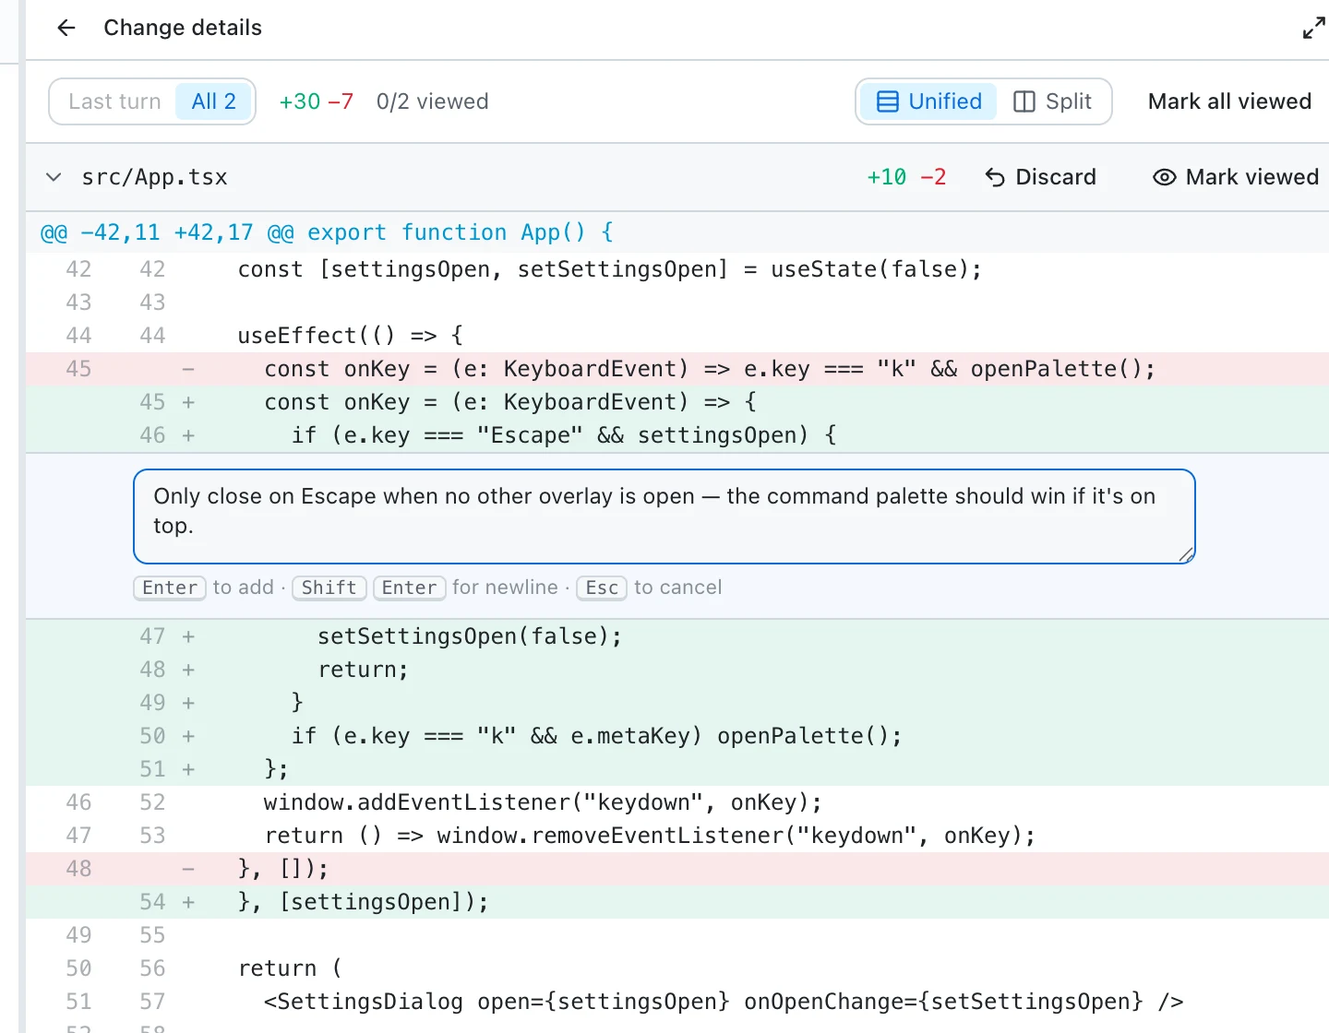1329x1033 pixels.
Task: Go back using the left arrow
Action: click(66, 28)
